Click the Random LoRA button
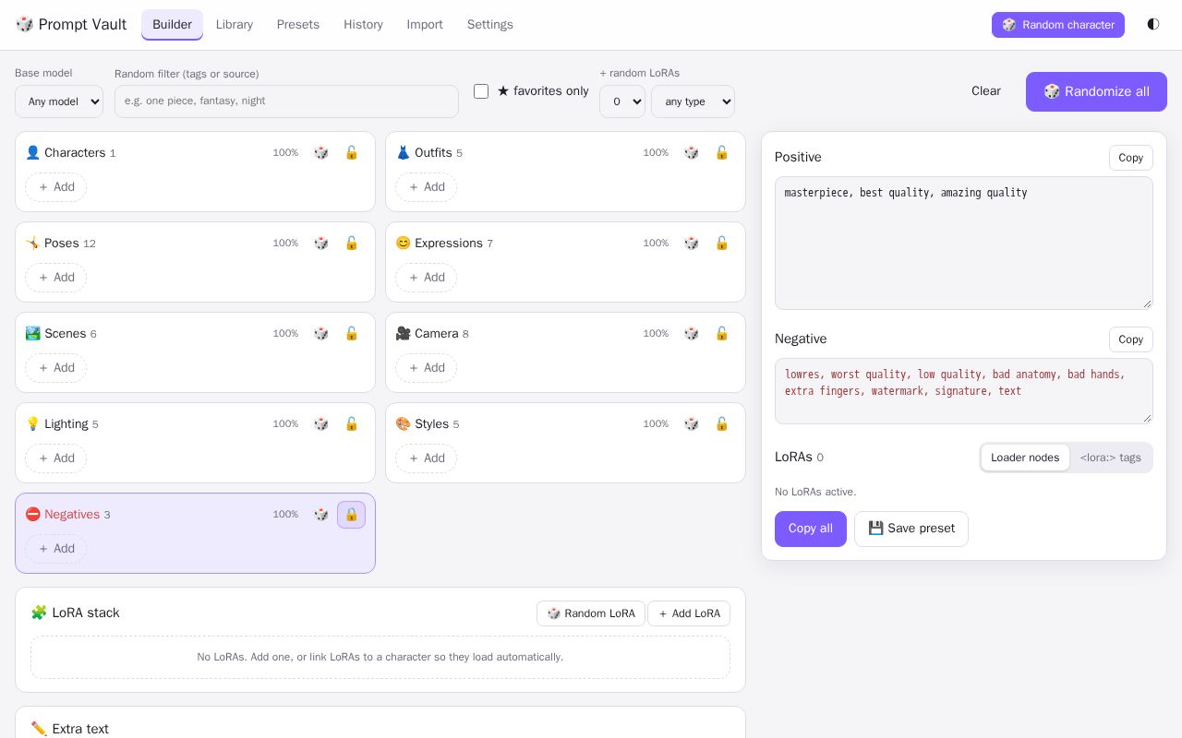The image size is (1182, 738). (591, 613)
